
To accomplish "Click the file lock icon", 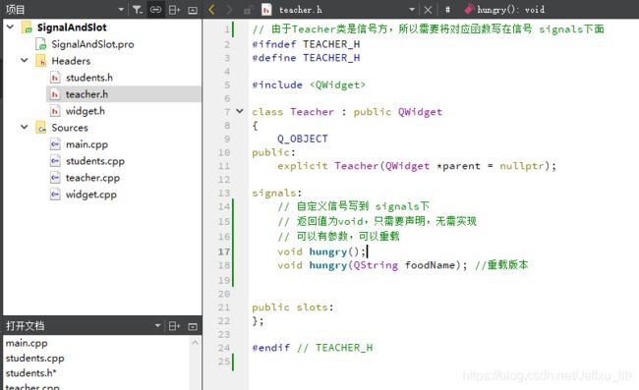I will [247, 10].
